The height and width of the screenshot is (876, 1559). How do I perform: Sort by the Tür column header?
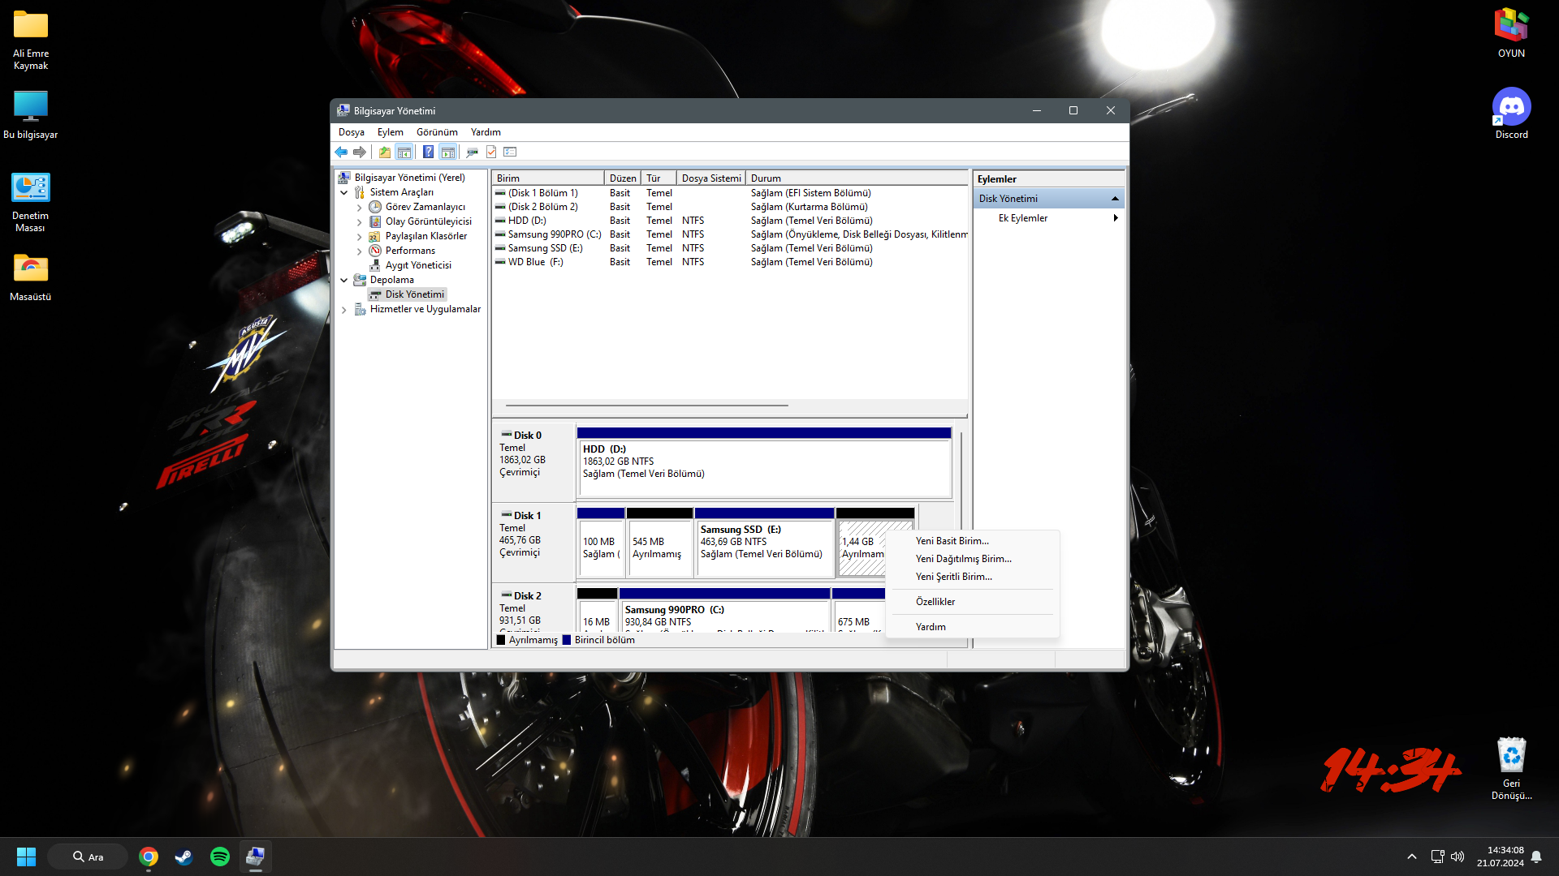coord(659,178)
